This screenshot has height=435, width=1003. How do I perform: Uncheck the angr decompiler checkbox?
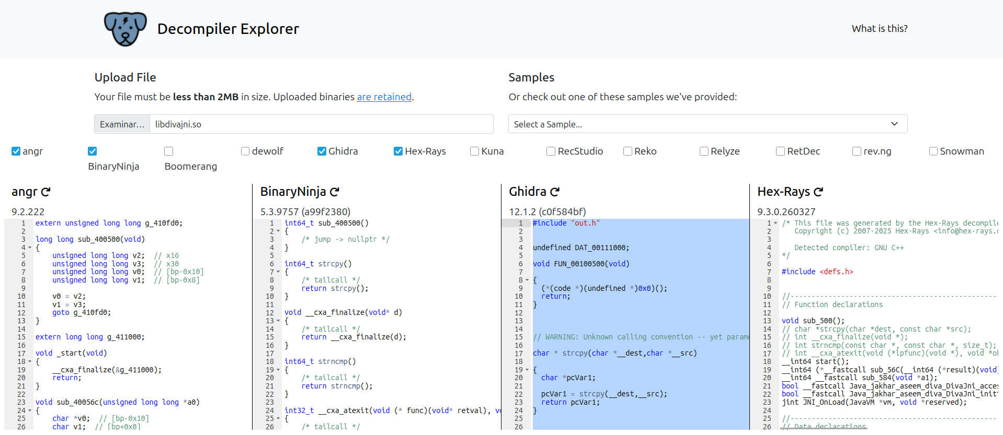(x=16, y=151)
